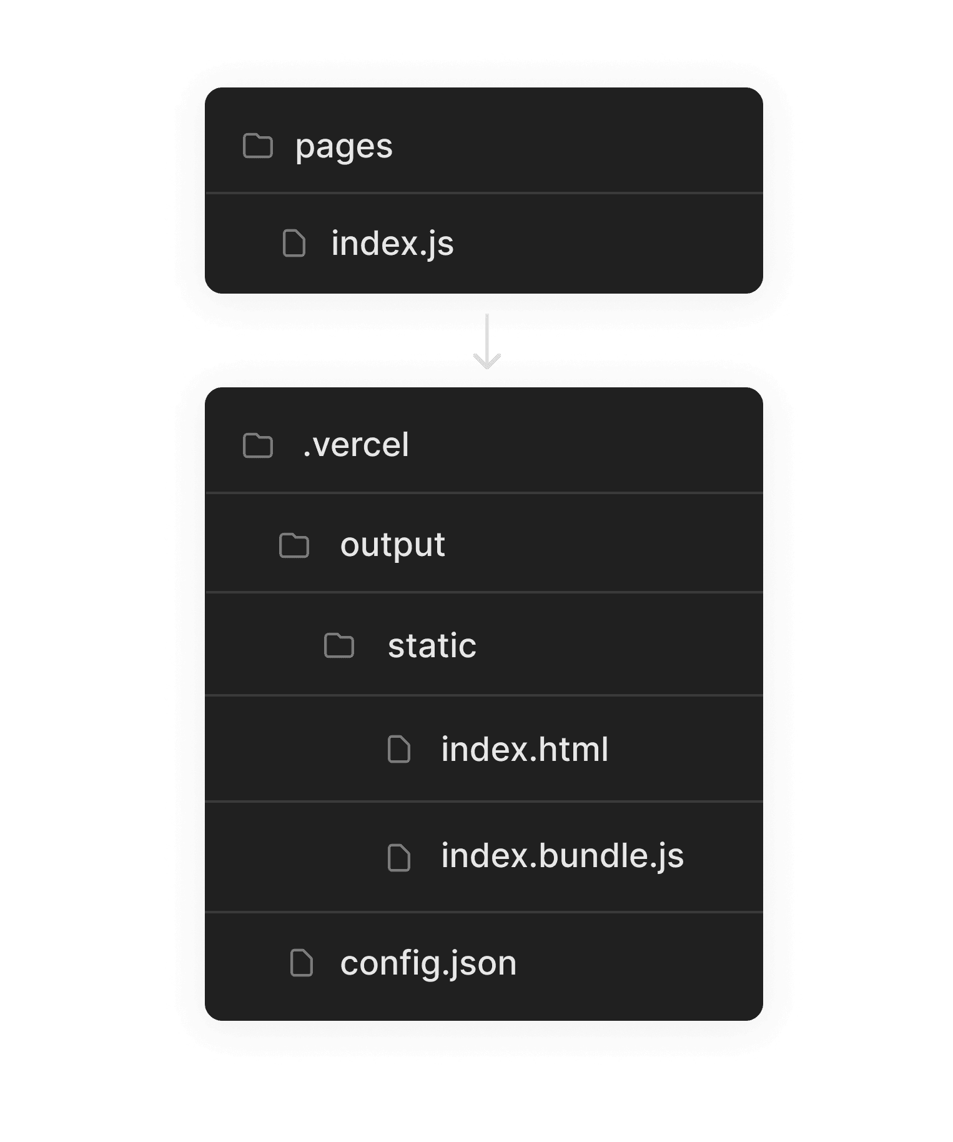Expand the pages folder label
Viewport: 953px width, 1142px height.
tap(343, 147)
